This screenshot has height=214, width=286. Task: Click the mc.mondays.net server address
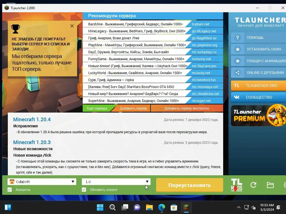(x=205, y=87)
